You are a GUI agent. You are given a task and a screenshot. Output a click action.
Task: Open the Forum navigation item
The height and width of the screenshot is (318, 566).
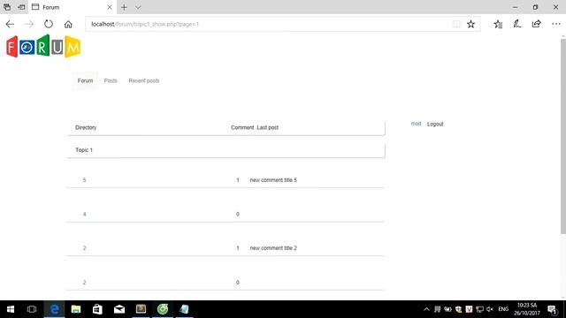[x=85, y=80]
